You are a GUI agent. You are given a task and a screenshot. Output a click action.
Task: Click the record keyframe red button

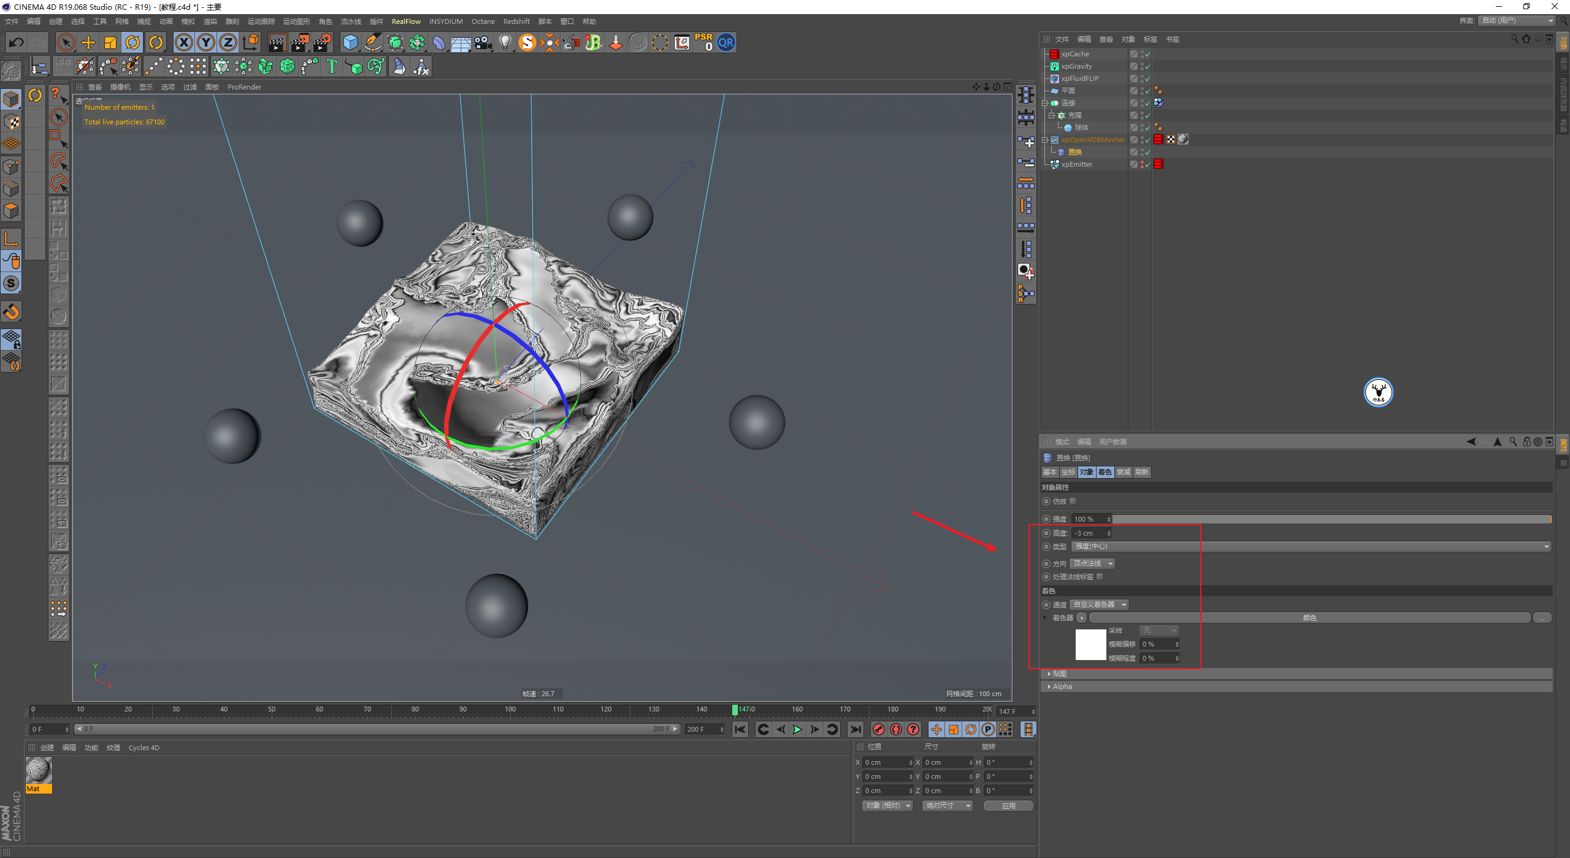tap(878, 729)
